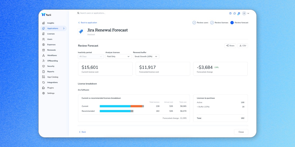The width and height of the screenshot is (295, 147).
Task: Click the Forecasted change: -$1,995 text
Action: point(175,118)
